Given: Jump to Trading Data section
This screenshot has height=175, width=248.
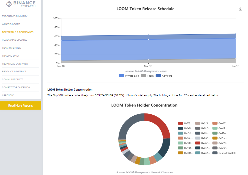Looking at the screenshot, I should 10,56.
